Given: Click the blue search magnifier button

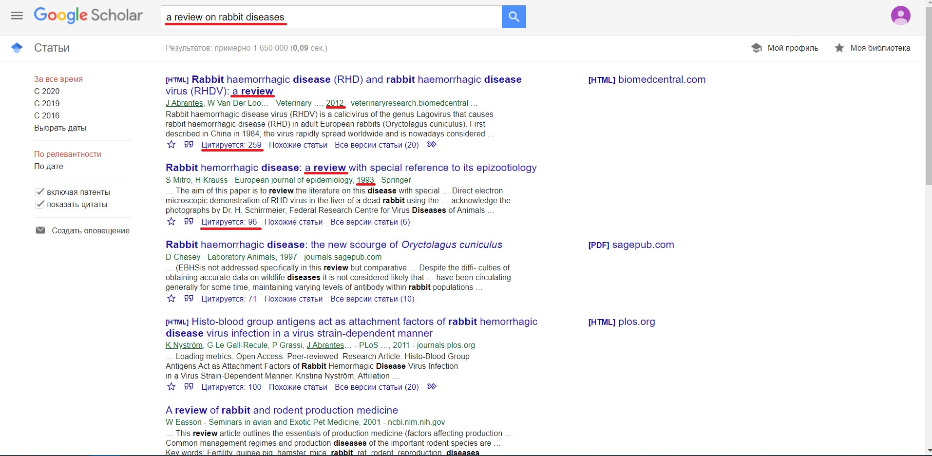Looking at the screenshot, I should click(x=514, y=17).
